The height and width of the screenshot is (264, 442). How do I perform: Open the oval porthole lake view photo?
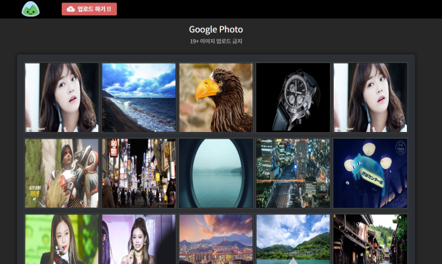(x=216, y=173)
